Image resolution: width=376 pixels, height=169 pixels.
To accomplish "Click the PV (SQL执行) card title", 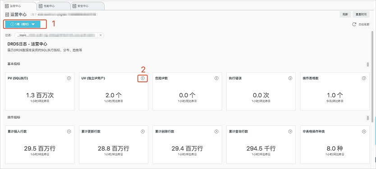I will pyautogui.click(x=18, y=78).
